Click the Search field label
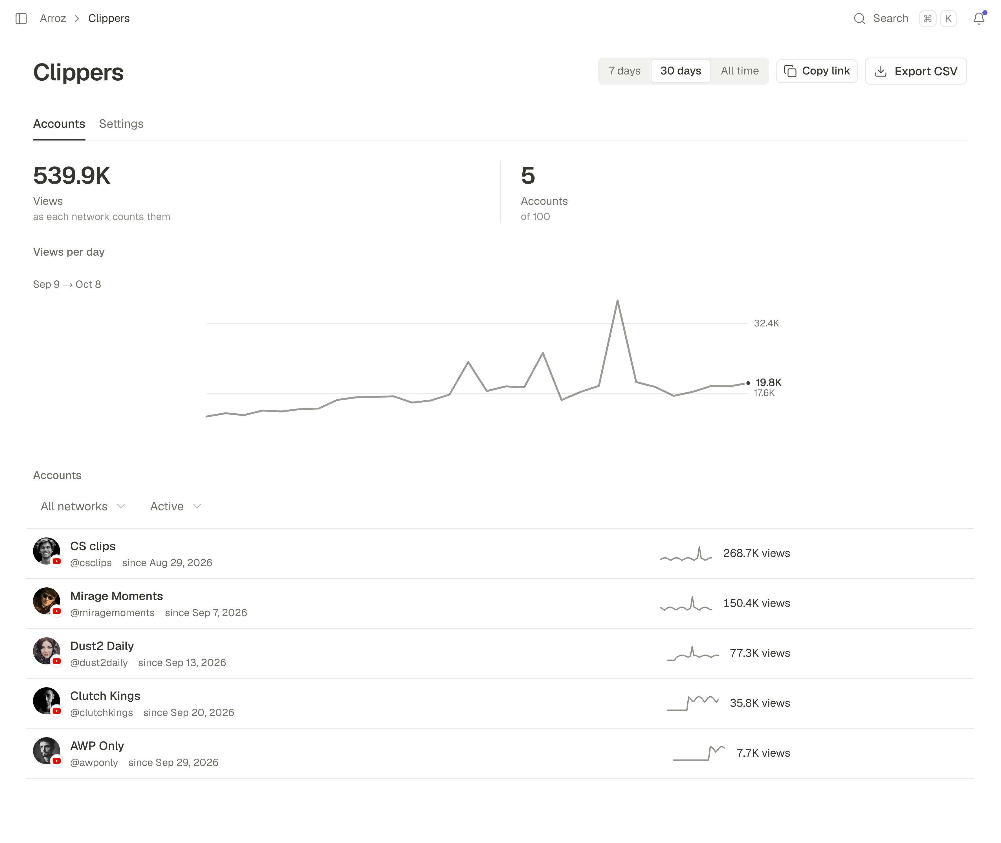The image size is (1001, 843). (890, 19)
